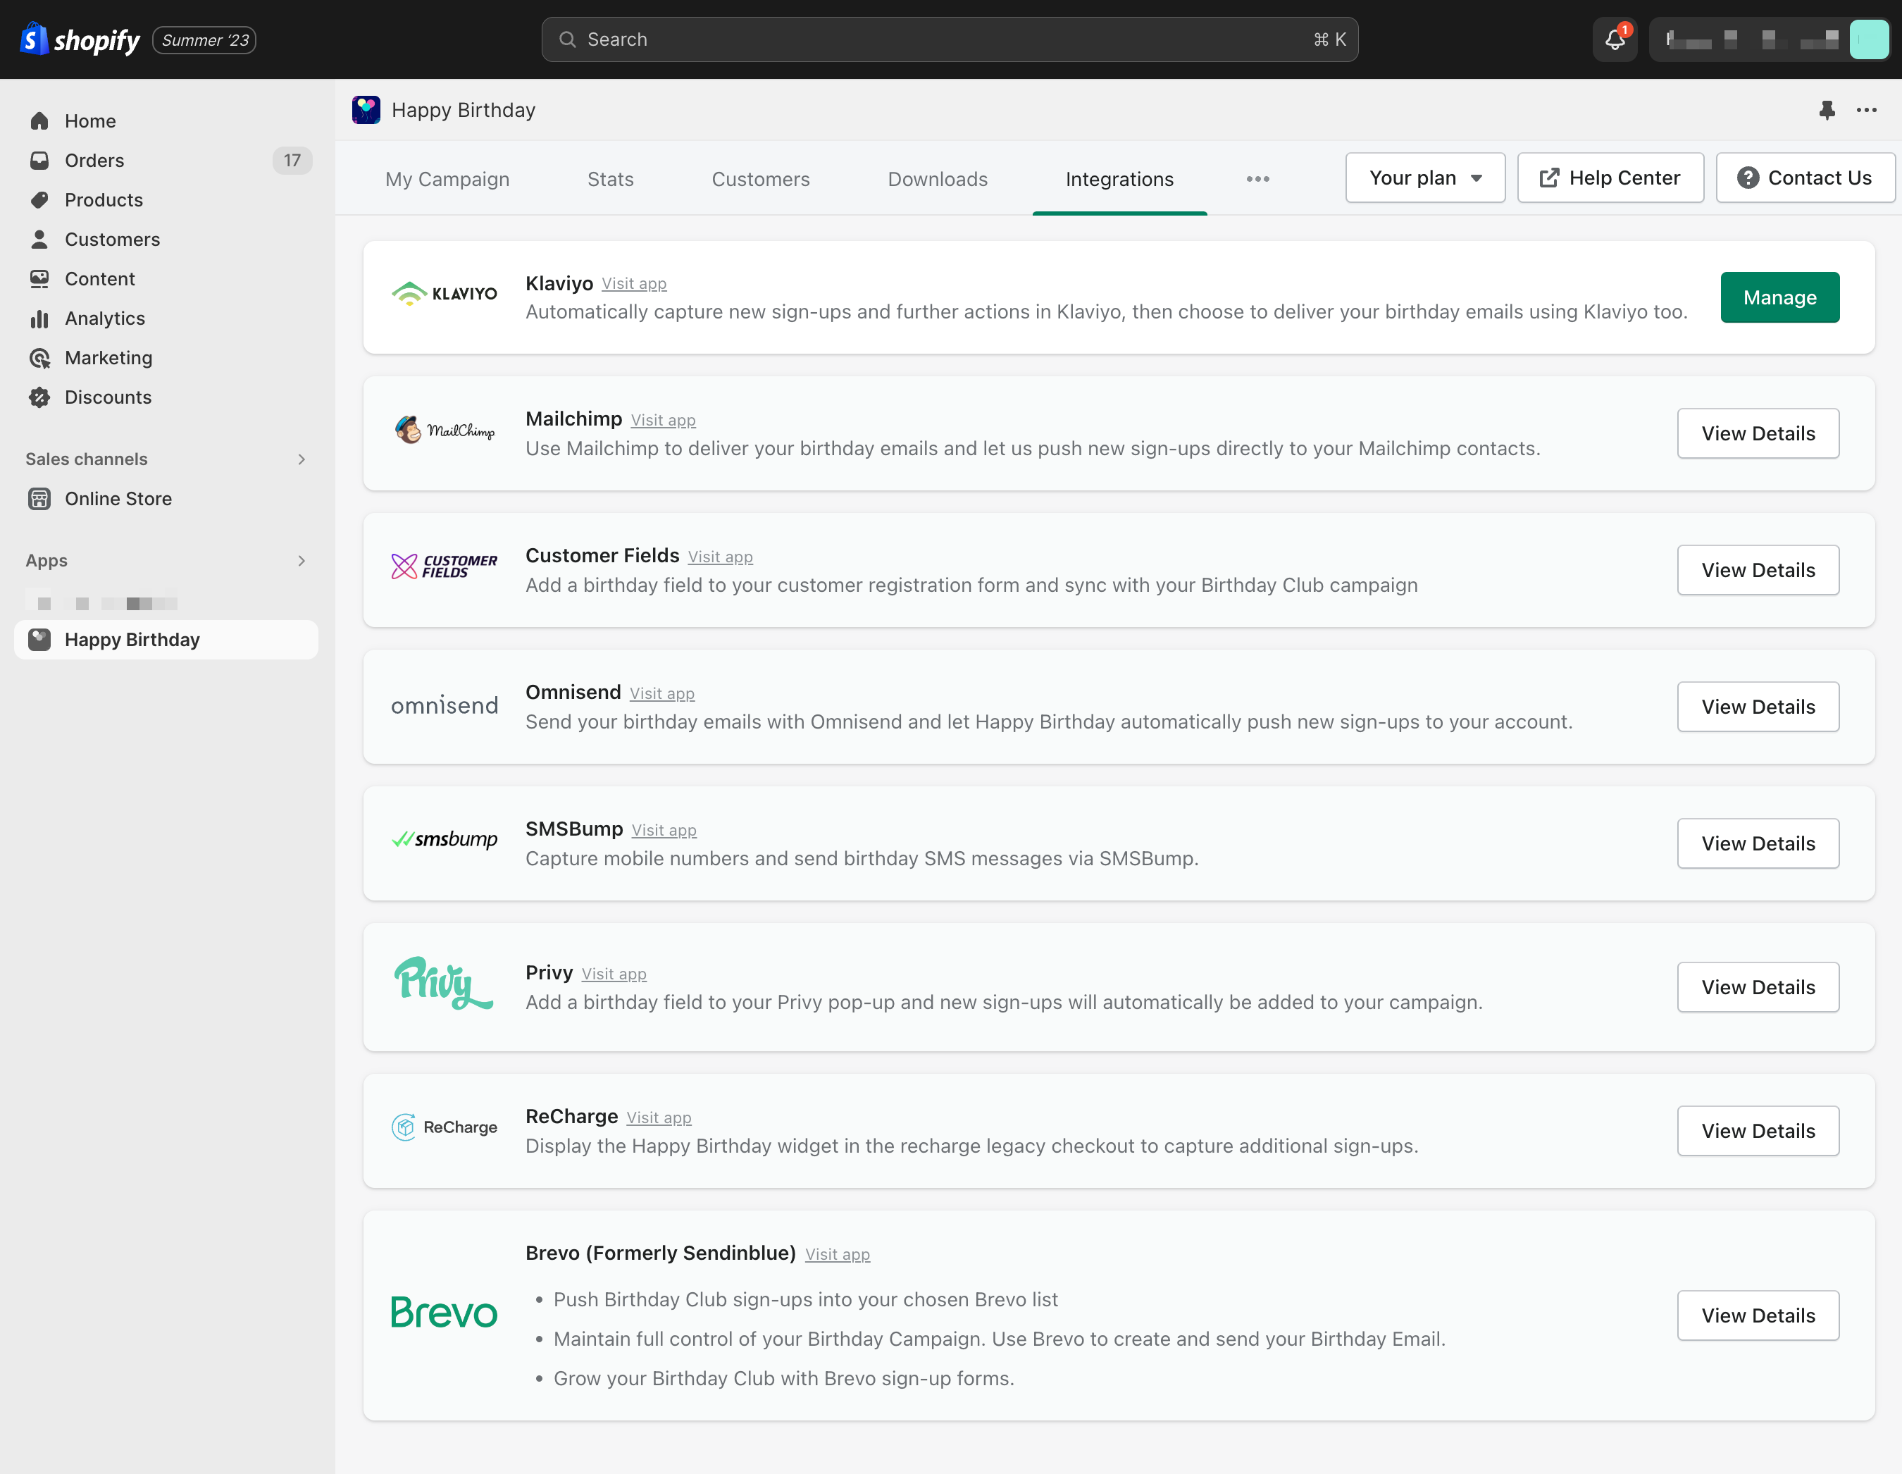The width and height of the screenshot is (1902, 1474).
Task: Click the Orders inbox icon
Action: pos(39,160)
